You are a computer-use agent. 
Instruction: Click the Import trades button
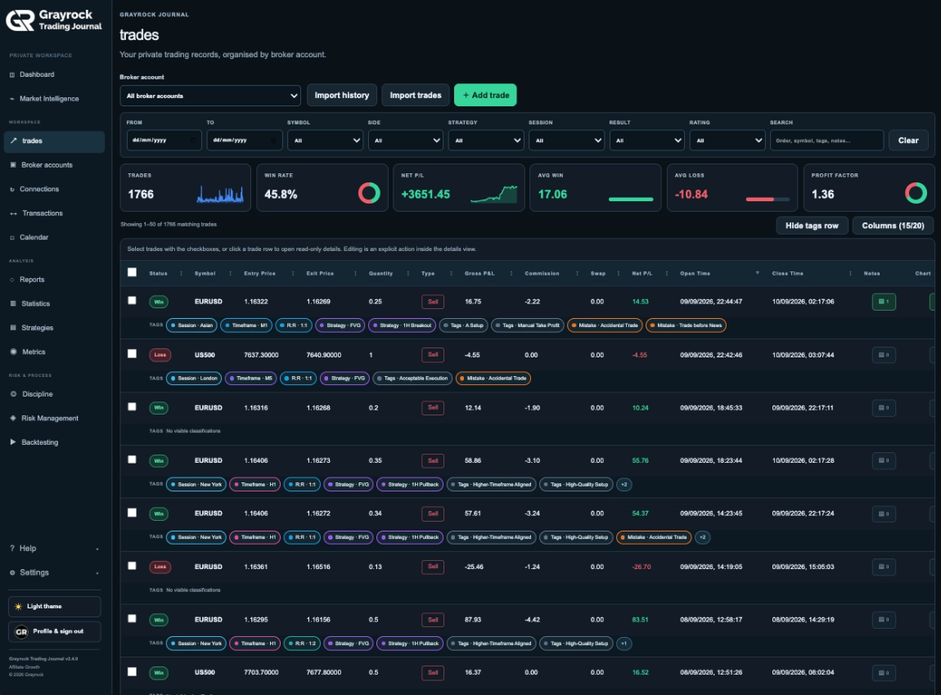point(416,96)
